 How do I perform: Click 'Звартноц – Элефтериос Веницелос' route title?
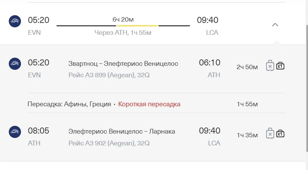[x=123, y=64]
